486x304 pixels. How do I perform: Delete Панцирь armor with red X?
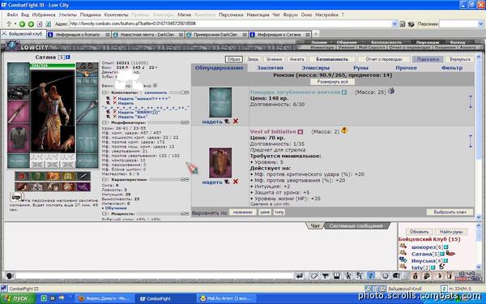click(236, 122)
